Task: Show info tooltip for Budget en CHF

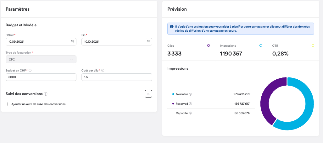Action: pyautogui.click(x=30, y=71)
